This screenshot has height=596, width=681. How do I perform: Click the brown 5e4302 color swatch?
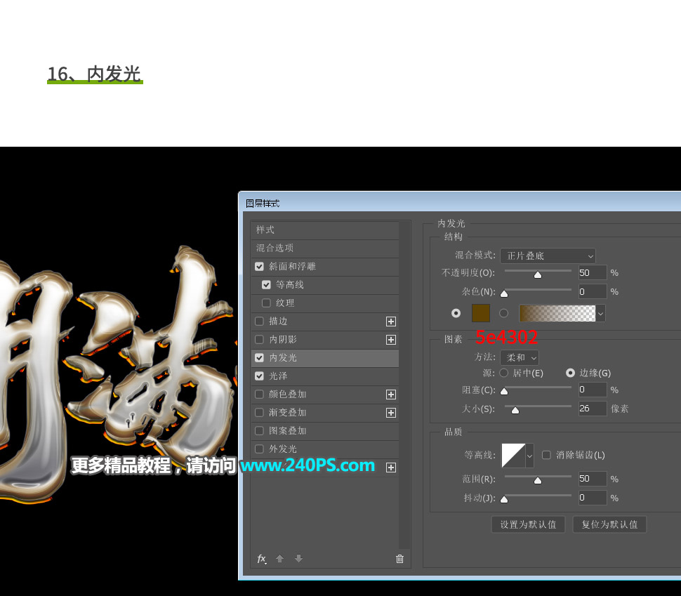click(x=481, y=313)
